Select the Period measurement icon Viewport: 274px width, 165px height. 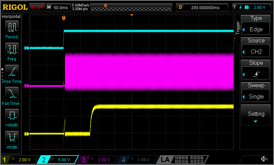(12, 27)
